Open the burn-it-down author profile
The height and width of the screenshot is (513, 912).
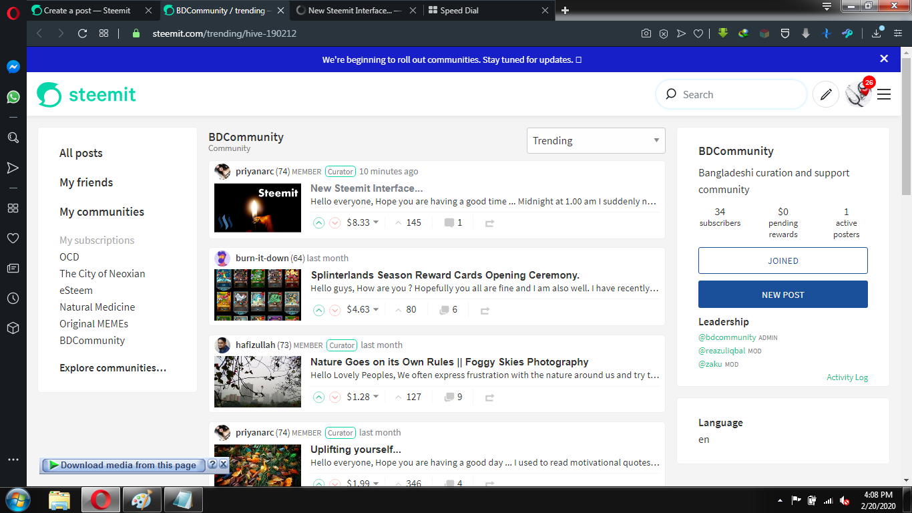(x=261, y=258)
